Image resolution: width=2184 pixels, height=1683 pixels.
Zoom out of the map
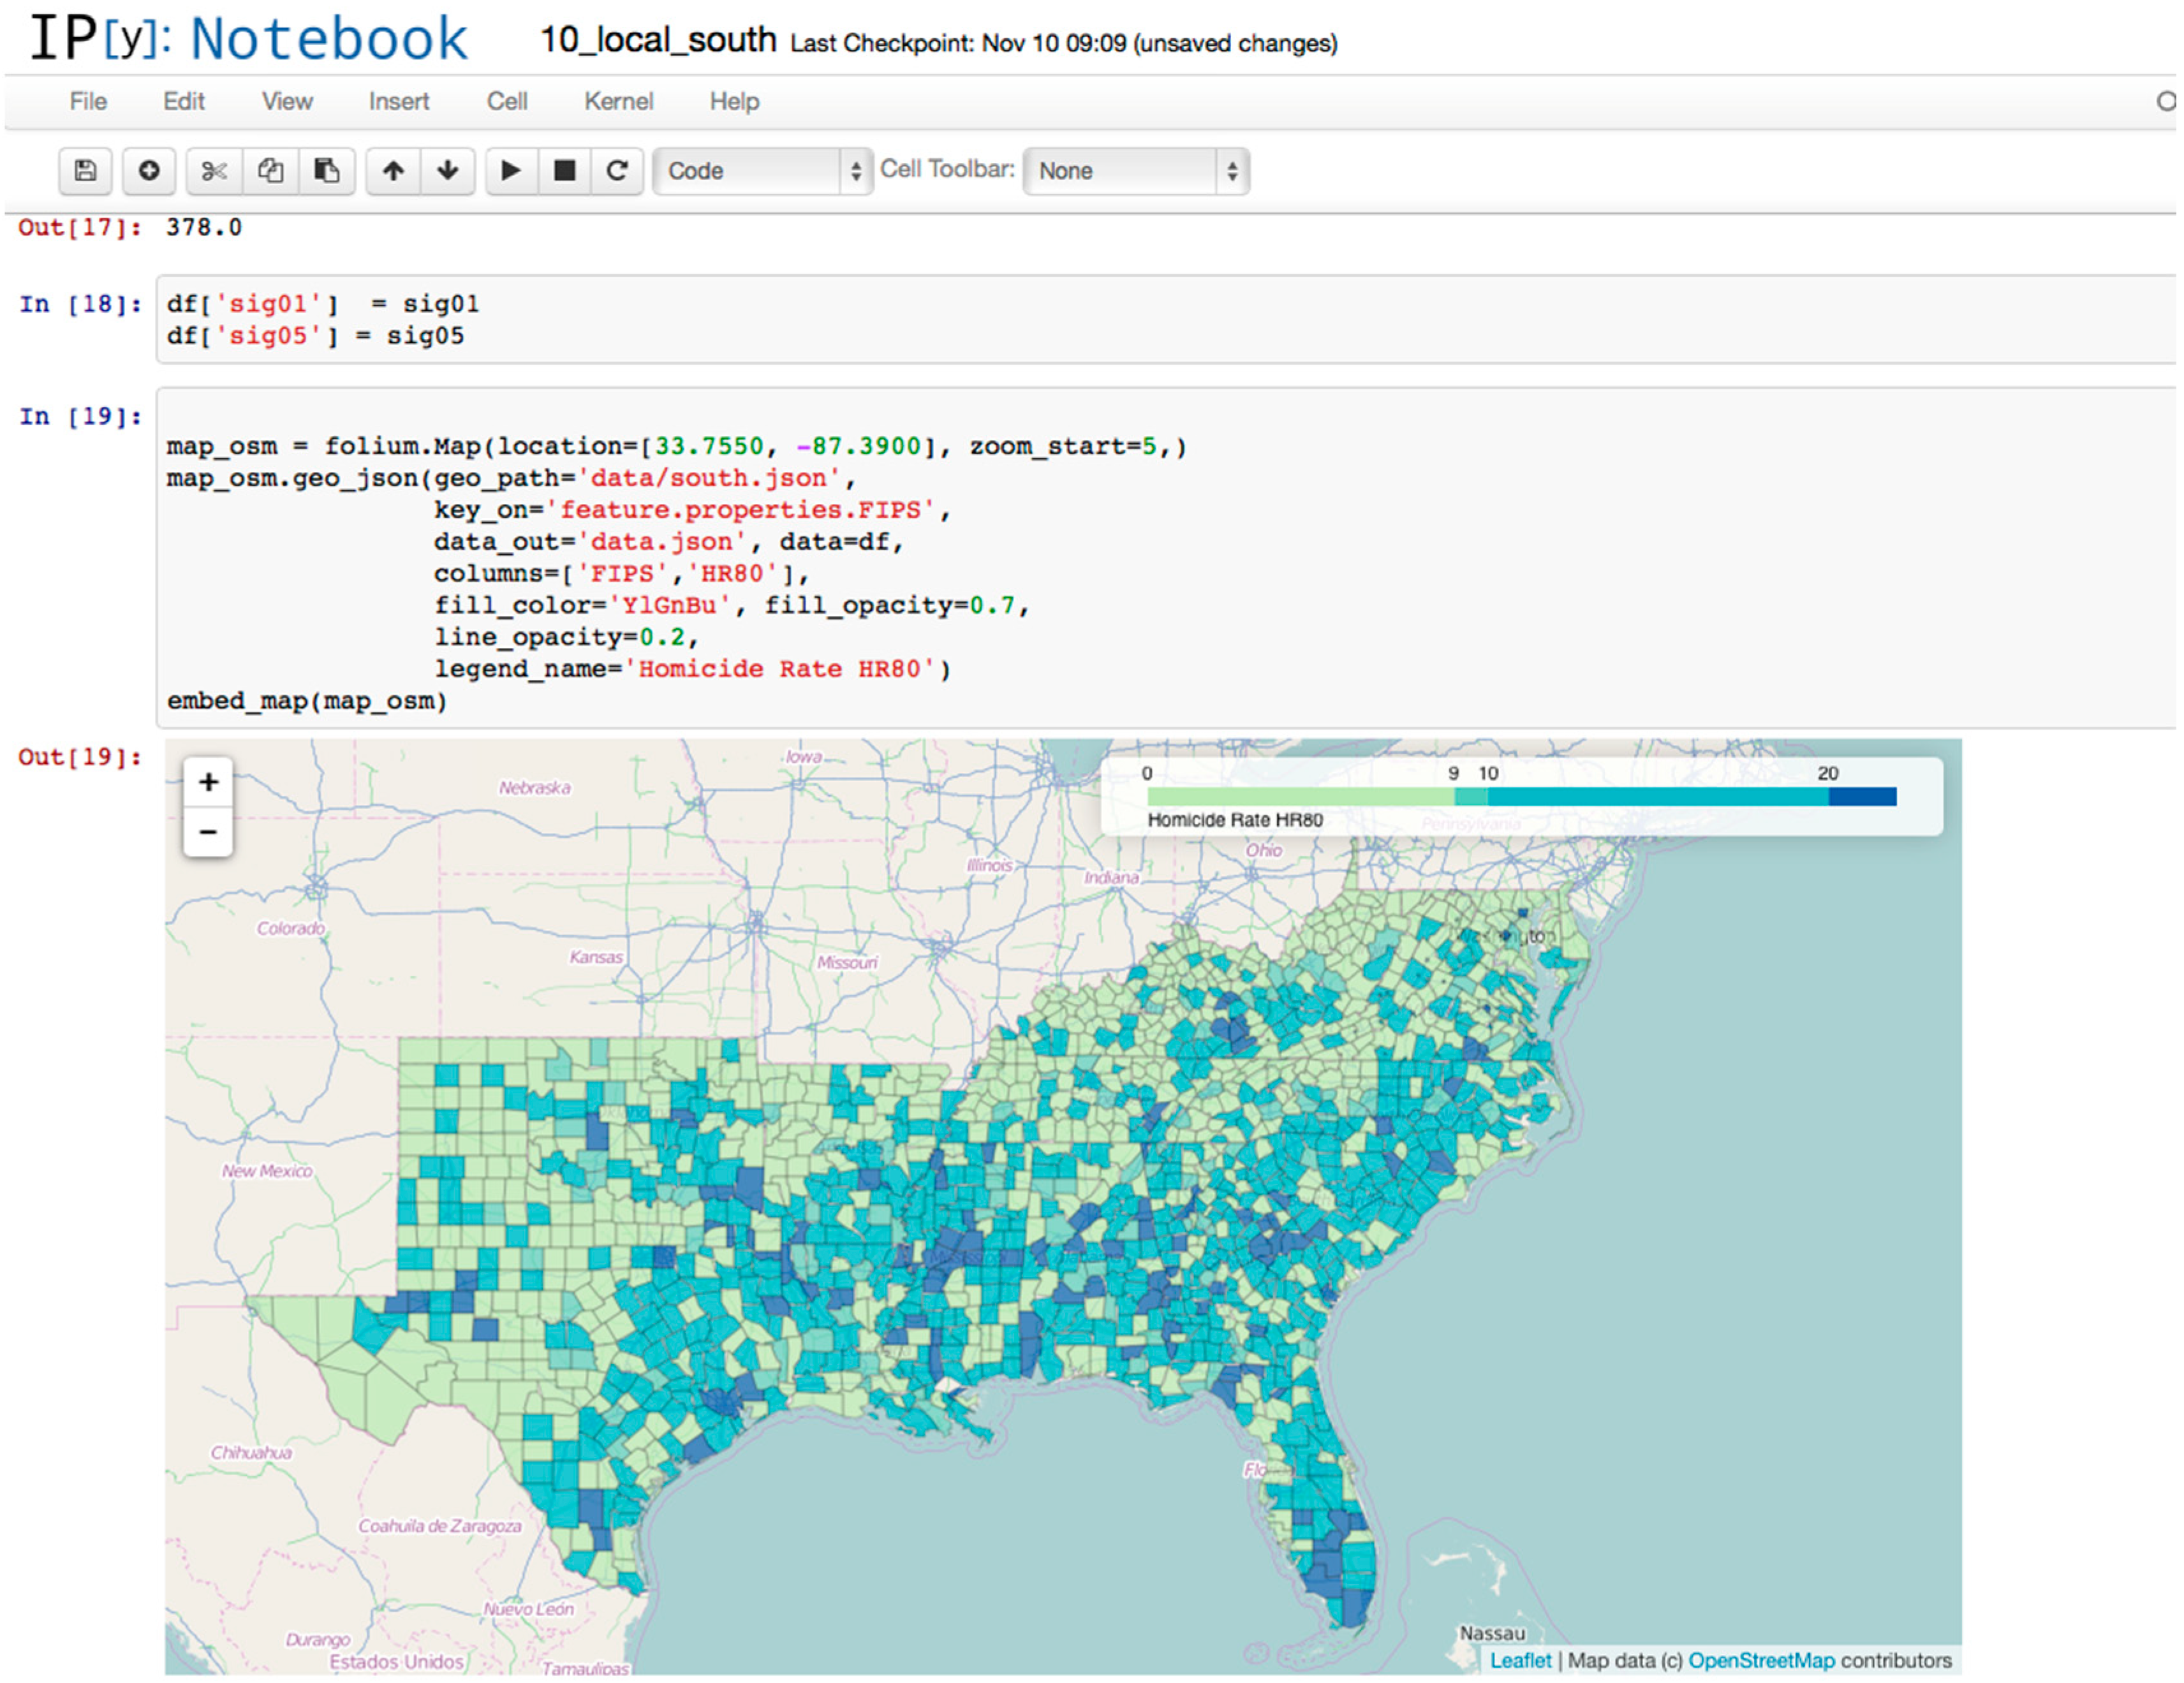point(208,832)
